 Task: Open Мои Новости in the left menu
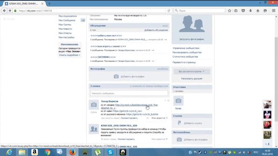click(x=65, y=29)
